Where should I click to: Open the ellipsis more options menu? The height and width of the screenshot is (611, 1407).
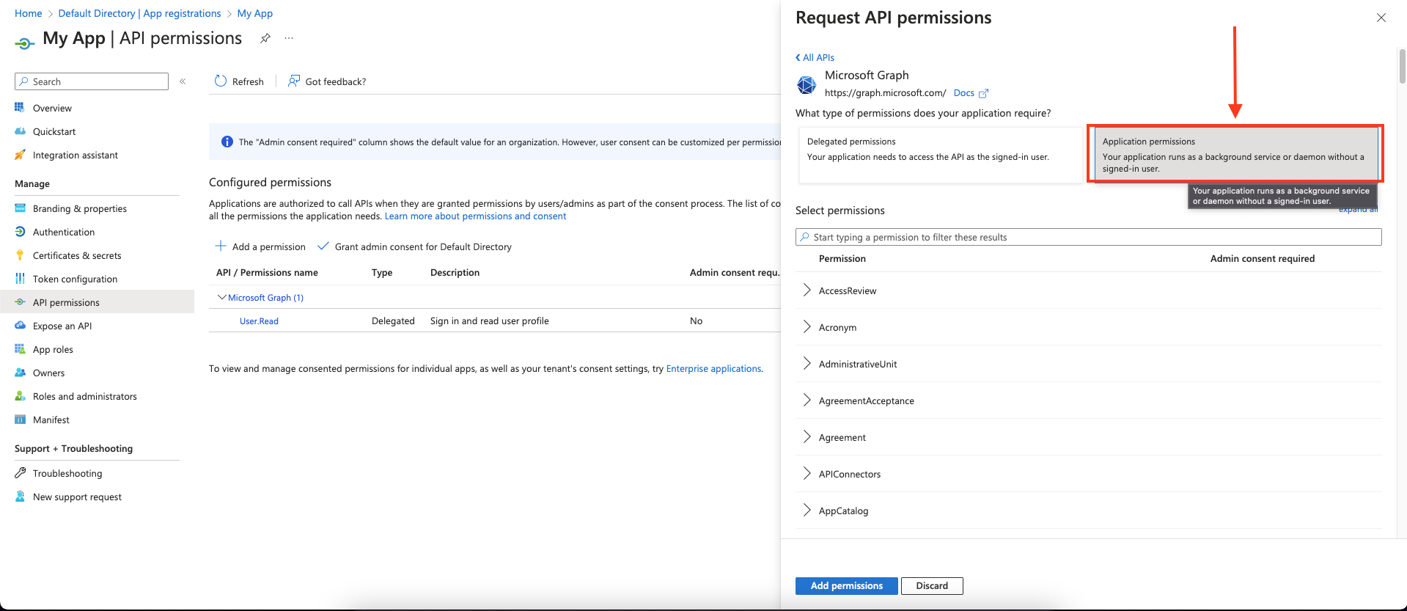289,38
